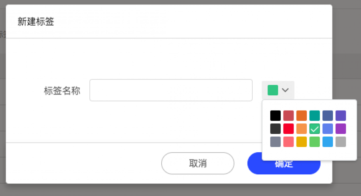Pick the bright red color swatch

click(x=288, y=129)
